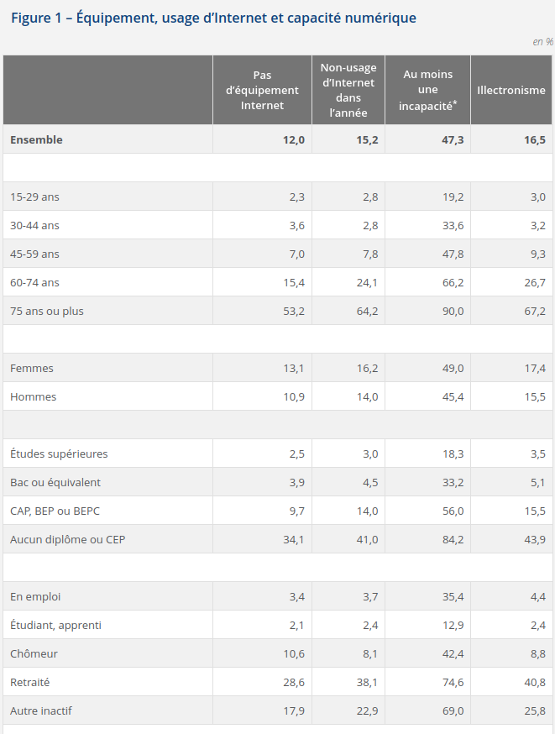Click the 'en %' unit note
Screen dimensions: 555x734
(x=542, y=41)
